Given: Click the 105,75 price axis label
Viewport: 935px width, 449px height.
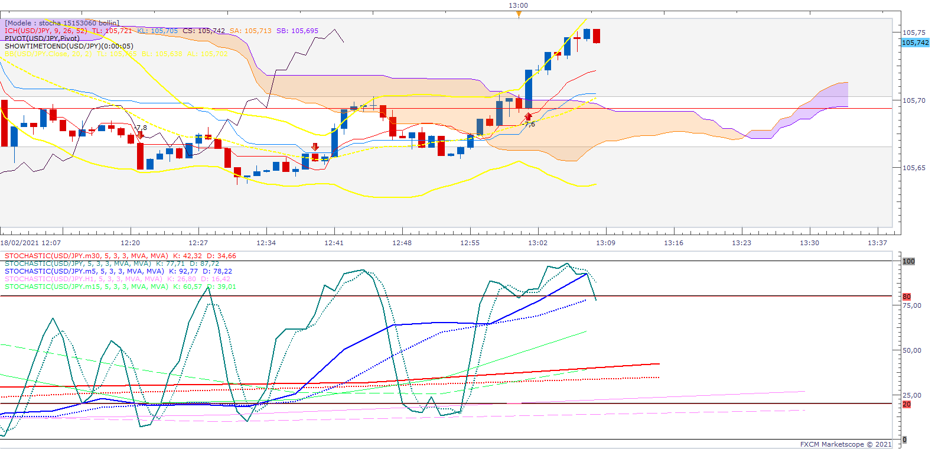Looking at the screenshot, I should pos(914,32).
